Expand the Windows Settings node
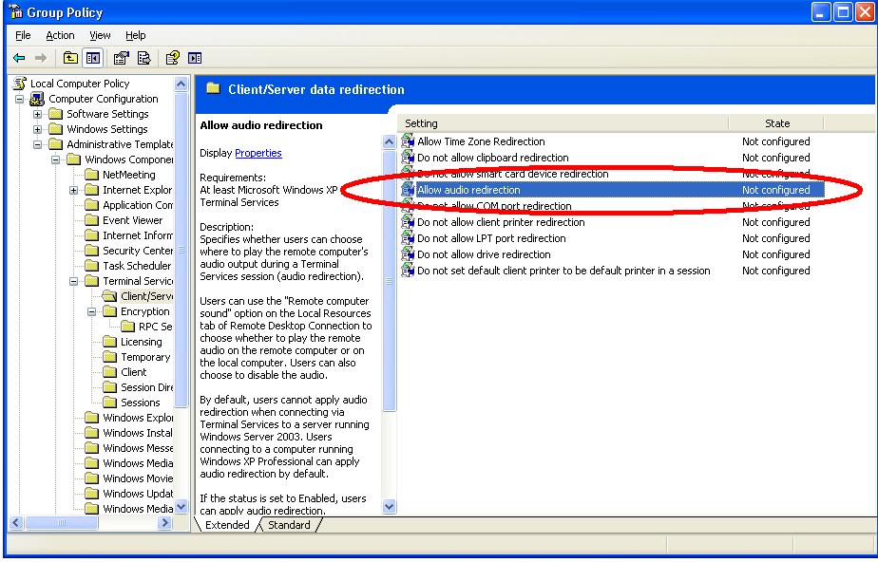This screenshot has height=562, width=878. pos(37,129)
